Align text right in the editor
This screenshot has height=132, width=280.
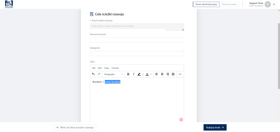pos(168,74)
